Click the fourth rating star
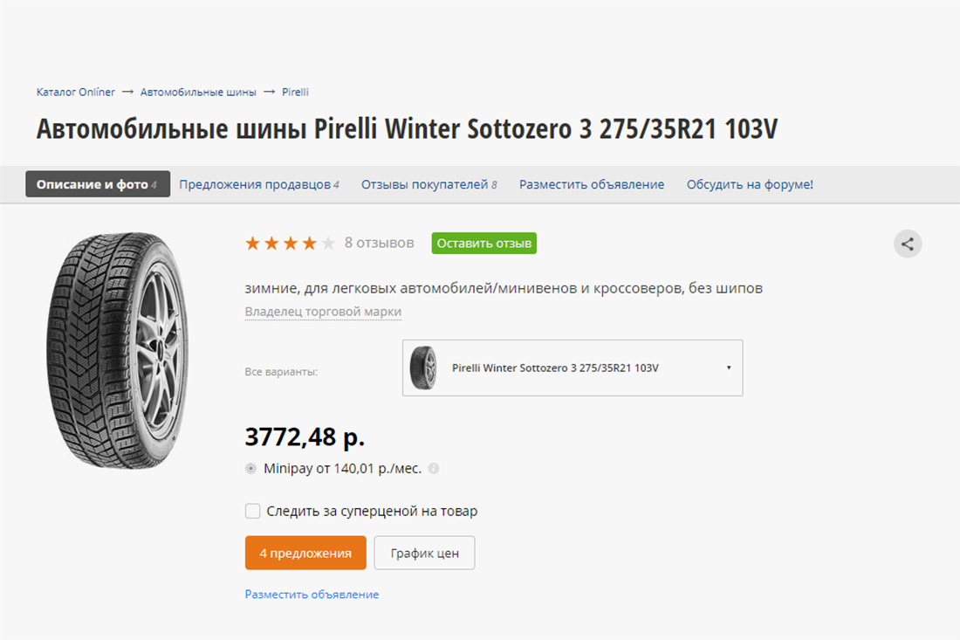 pos(309,243)
